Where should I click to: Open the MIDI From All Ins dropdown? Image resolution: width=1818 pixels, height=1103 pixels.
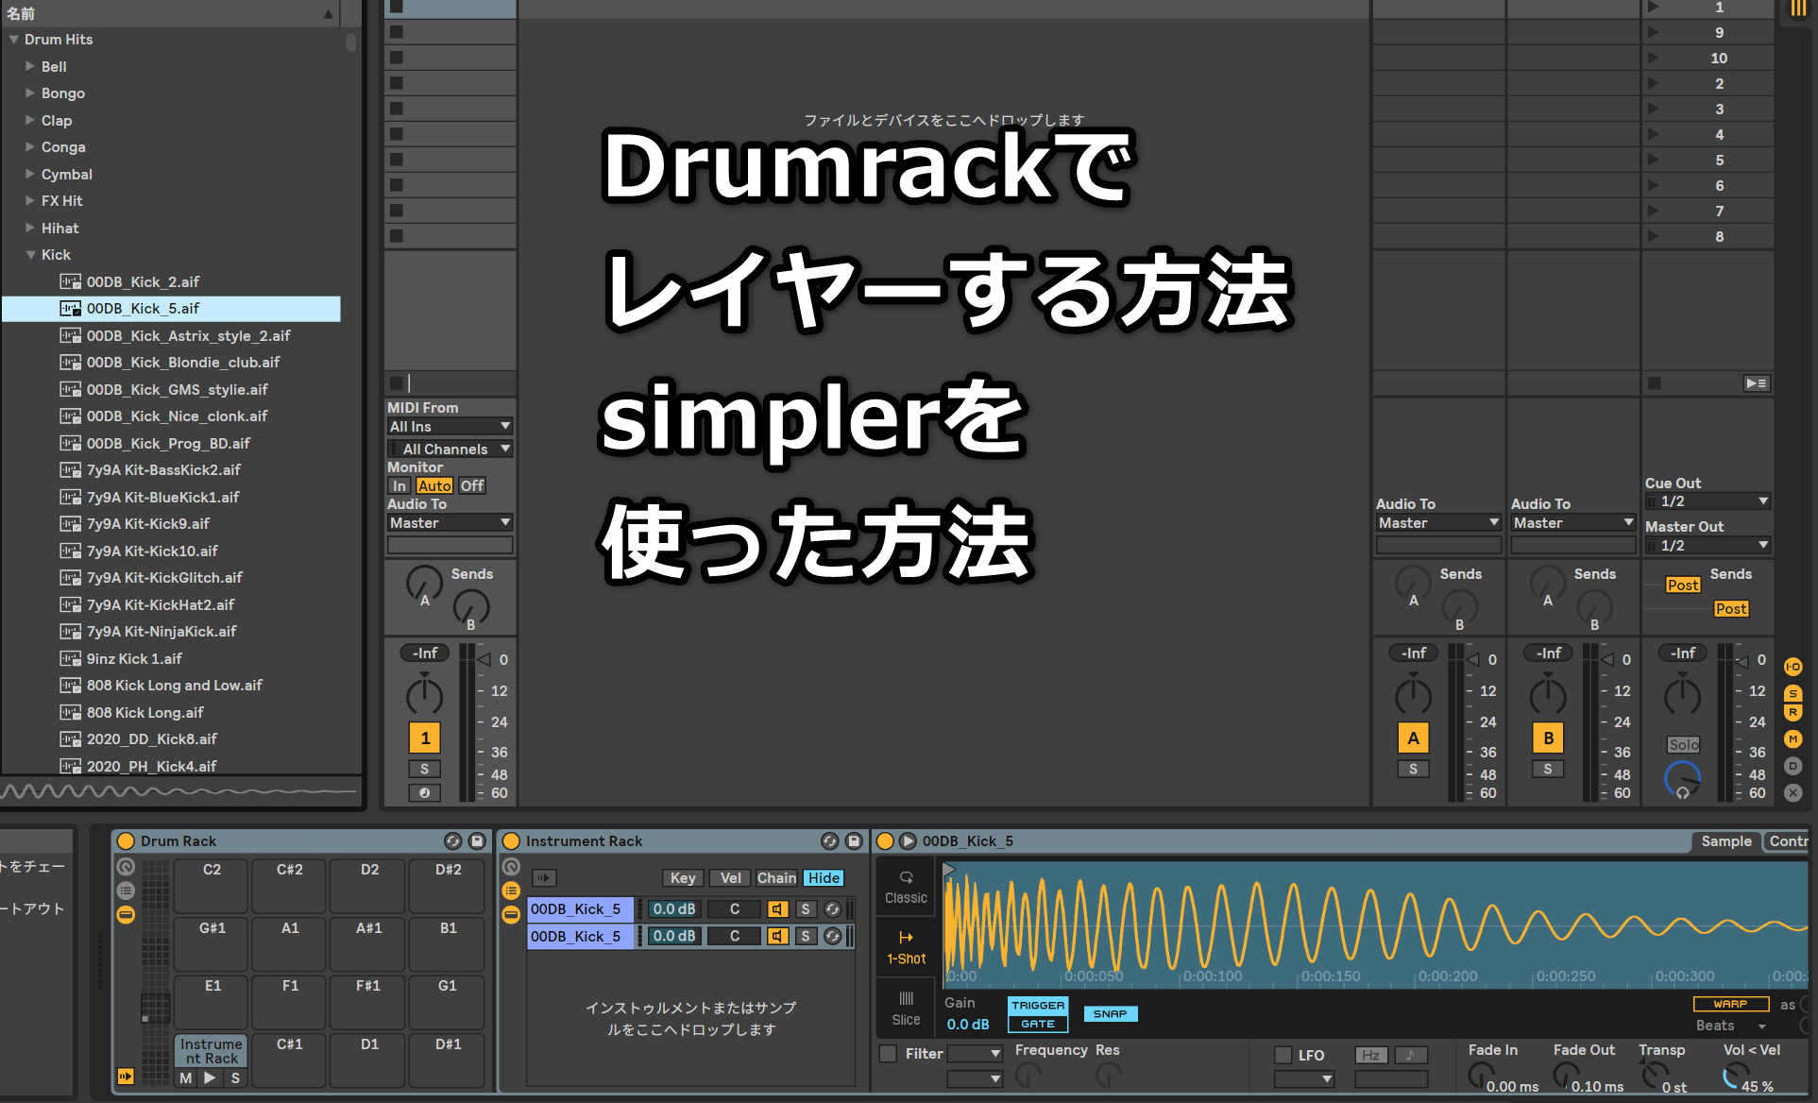[x=450, y=427]
